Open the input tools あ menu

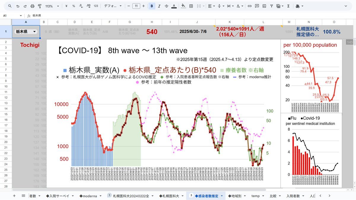pyautogui.click(x=299, y=6)
